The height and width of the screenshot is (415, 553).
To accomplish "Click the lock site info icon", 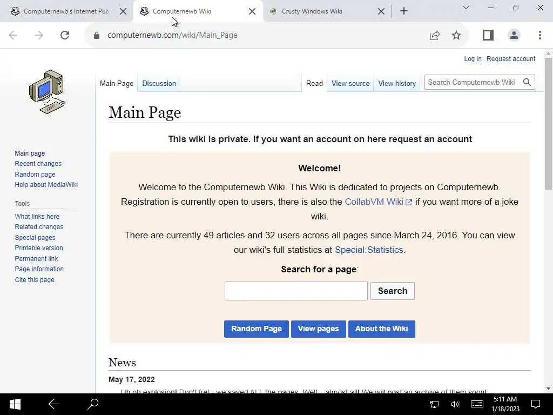I will 97,35.
